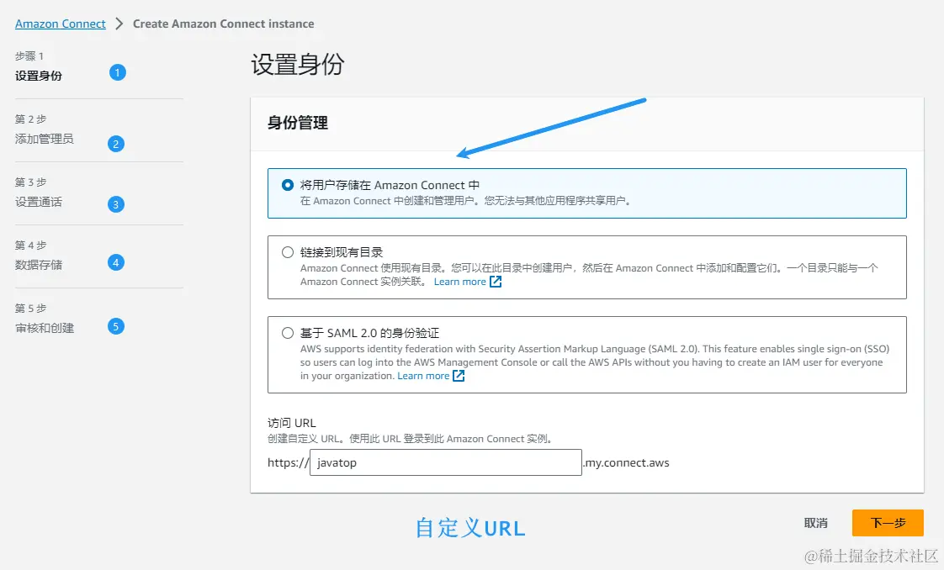
Task: Click the 访问 URL field label
Action: click(x=292, y=423)
